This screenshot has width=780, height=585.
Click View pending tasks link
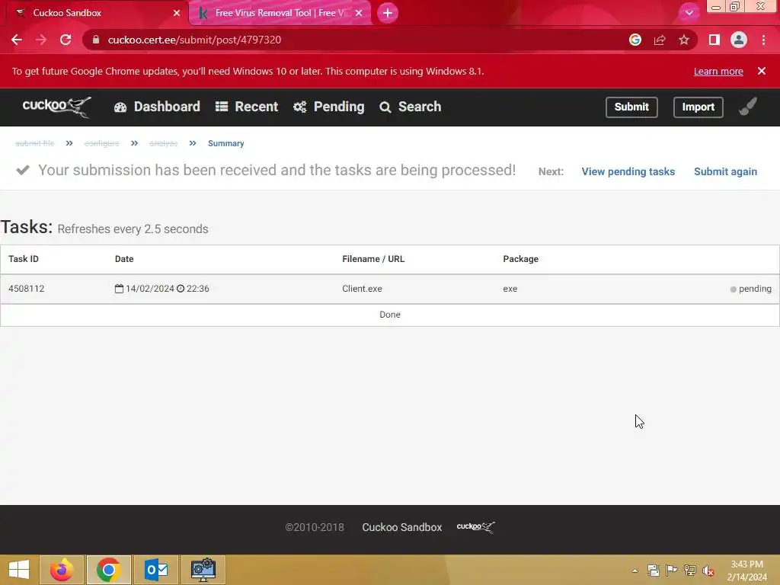(628, 171)
